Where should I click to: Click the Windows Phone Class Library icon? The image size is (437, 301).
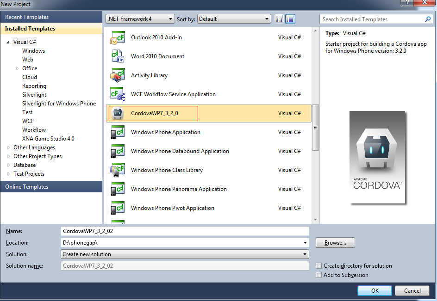point(117,170)
